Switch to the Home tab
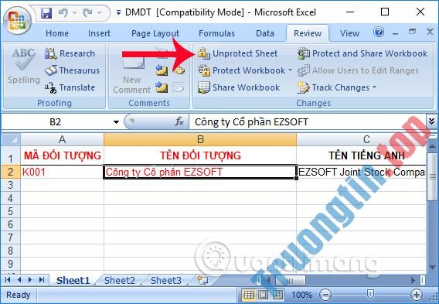 [57, 33]
